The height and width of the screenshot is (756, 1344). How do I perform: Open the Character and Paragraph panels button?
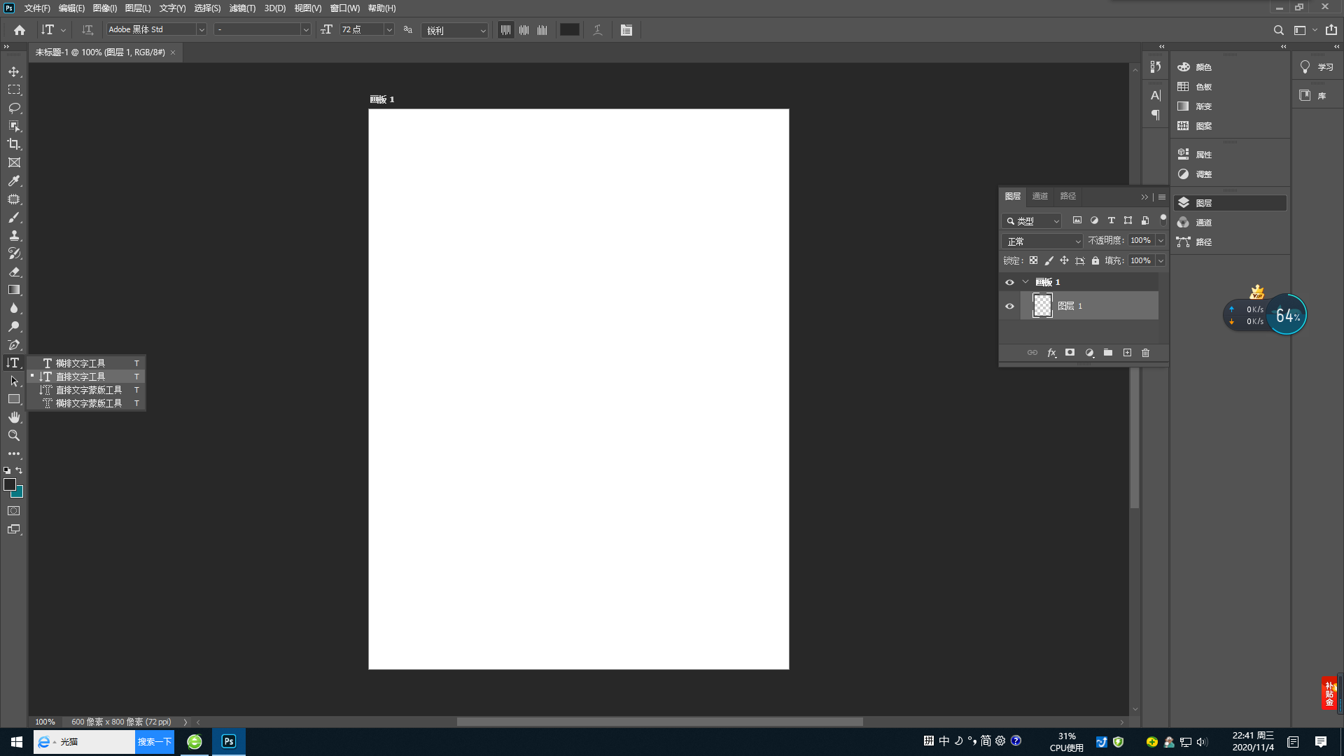626,30
